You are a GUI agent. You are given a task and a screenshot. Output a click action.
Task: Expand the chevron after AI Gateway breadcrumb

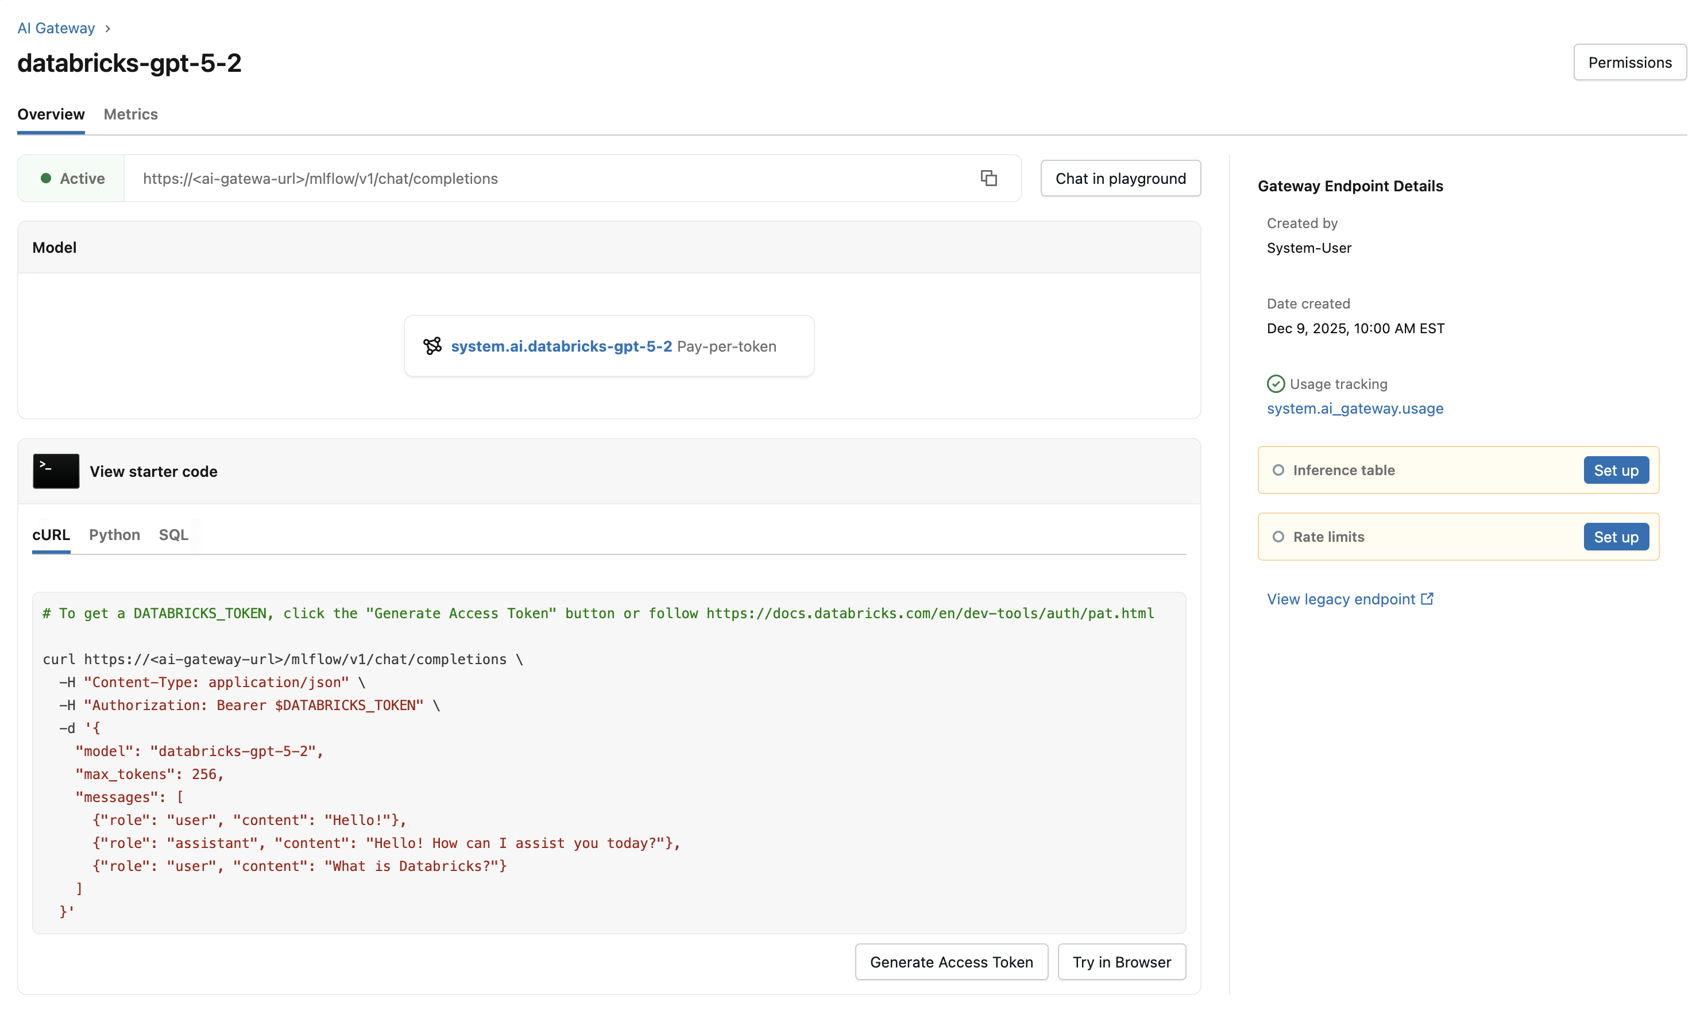[x=107, y=29]
